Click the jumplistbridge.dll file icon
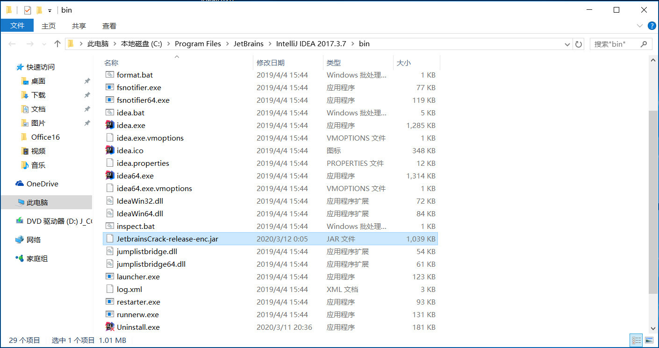Viewport: 659px width, 348px height. (110, 251)
